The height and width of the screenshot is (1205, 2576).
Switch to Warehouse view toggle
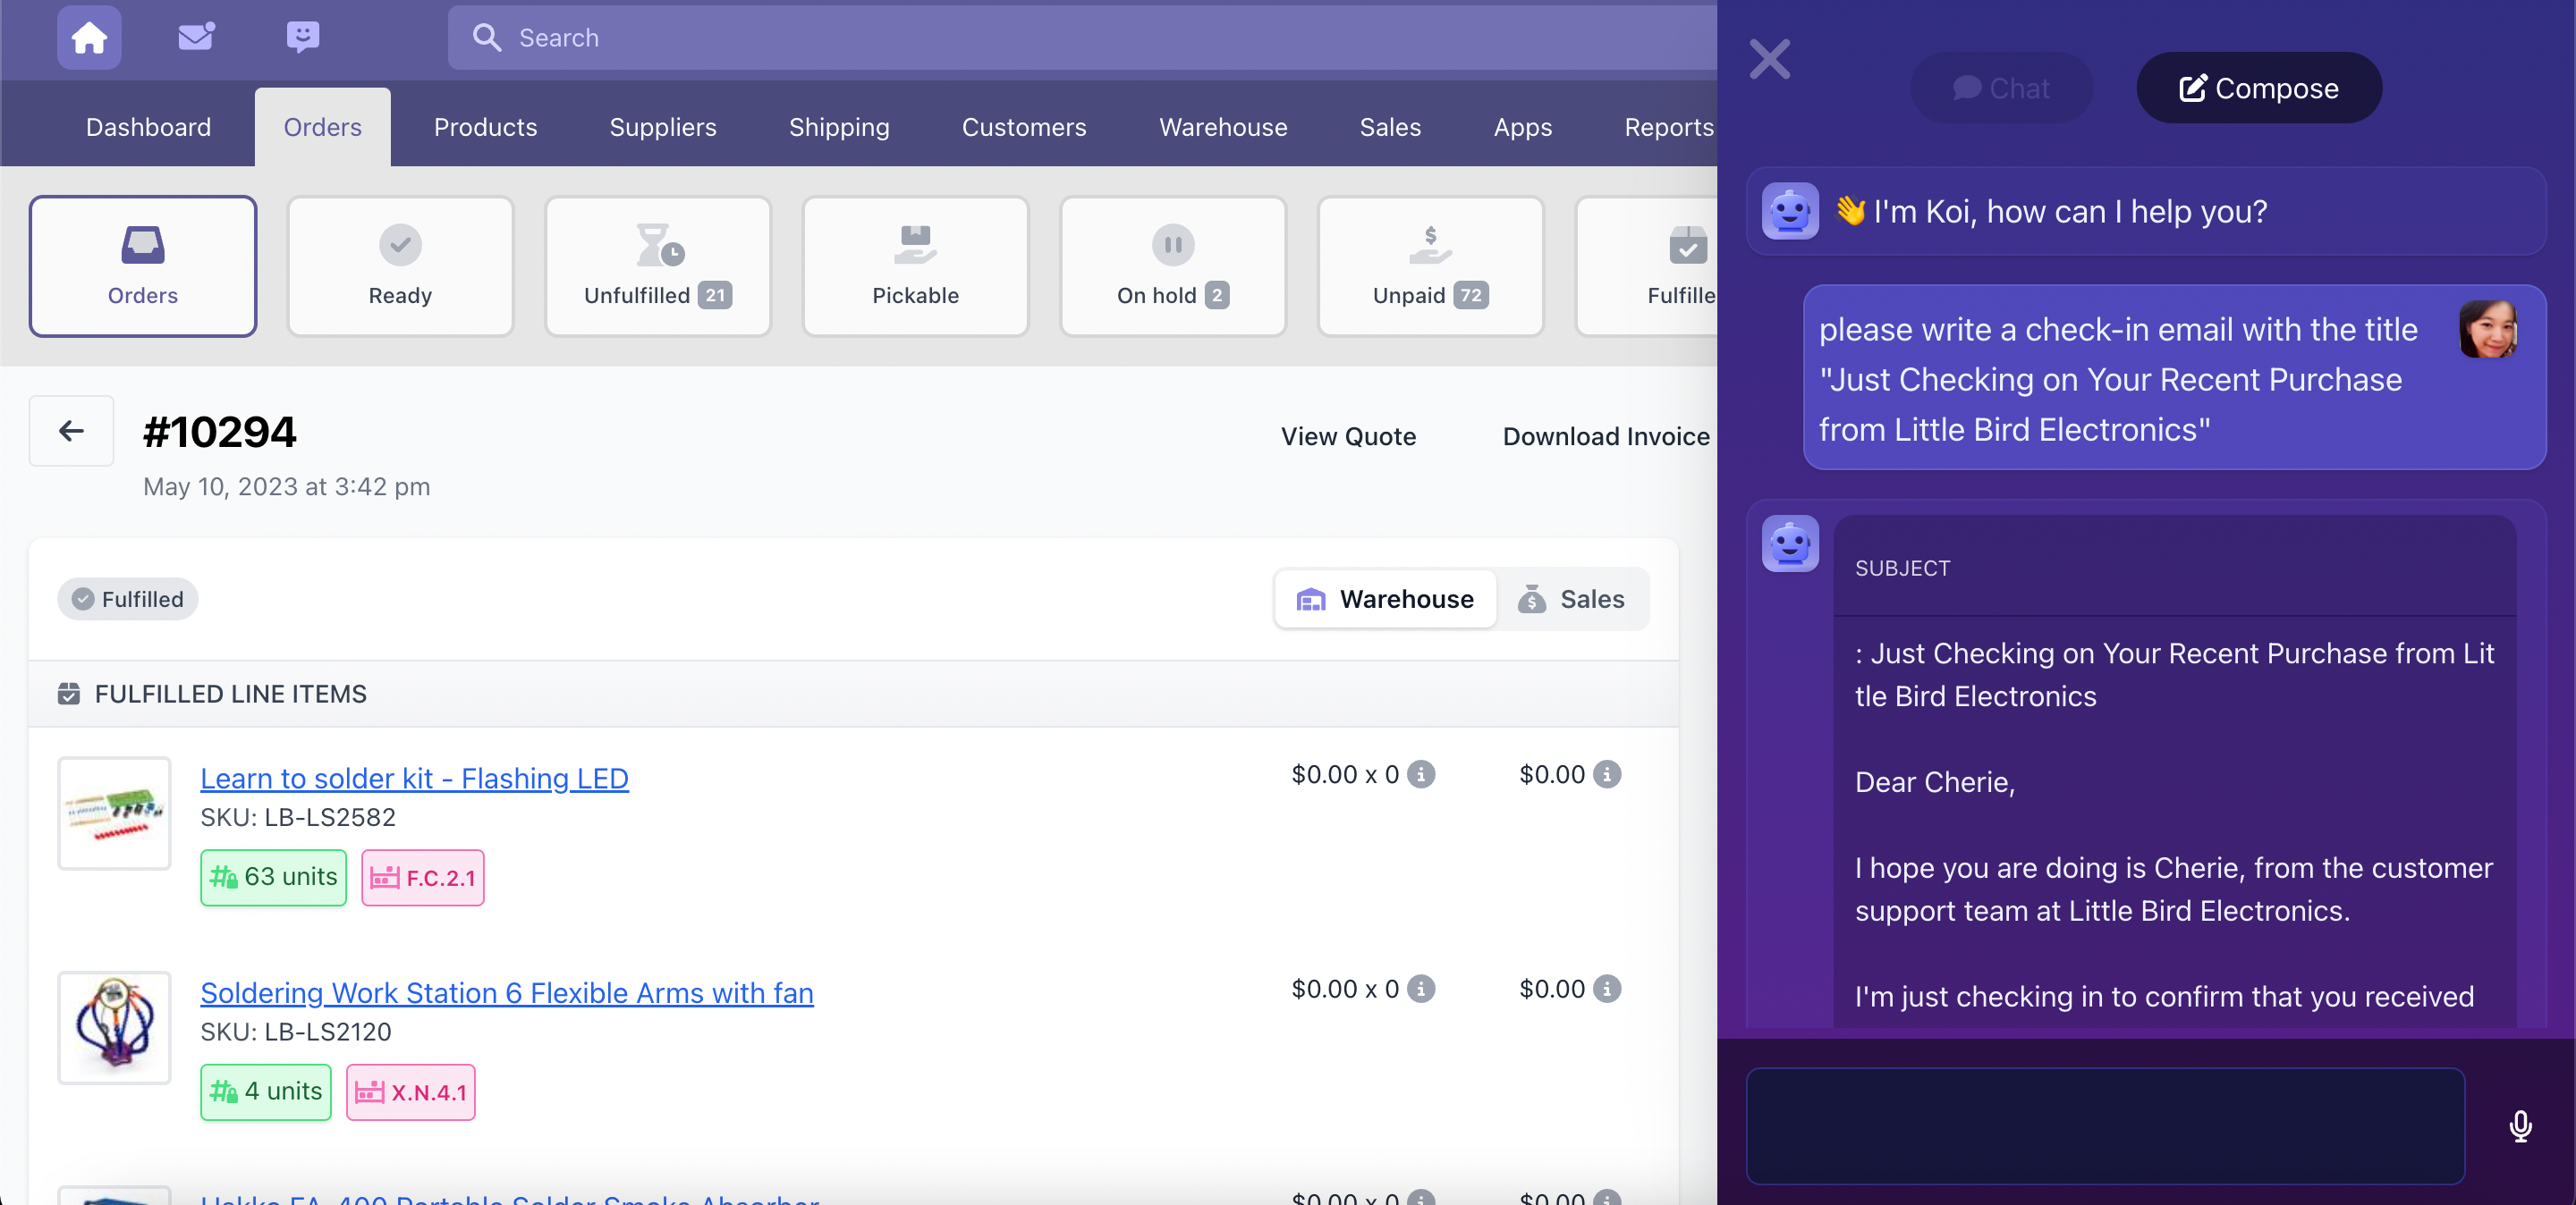tap(1385, 599)
